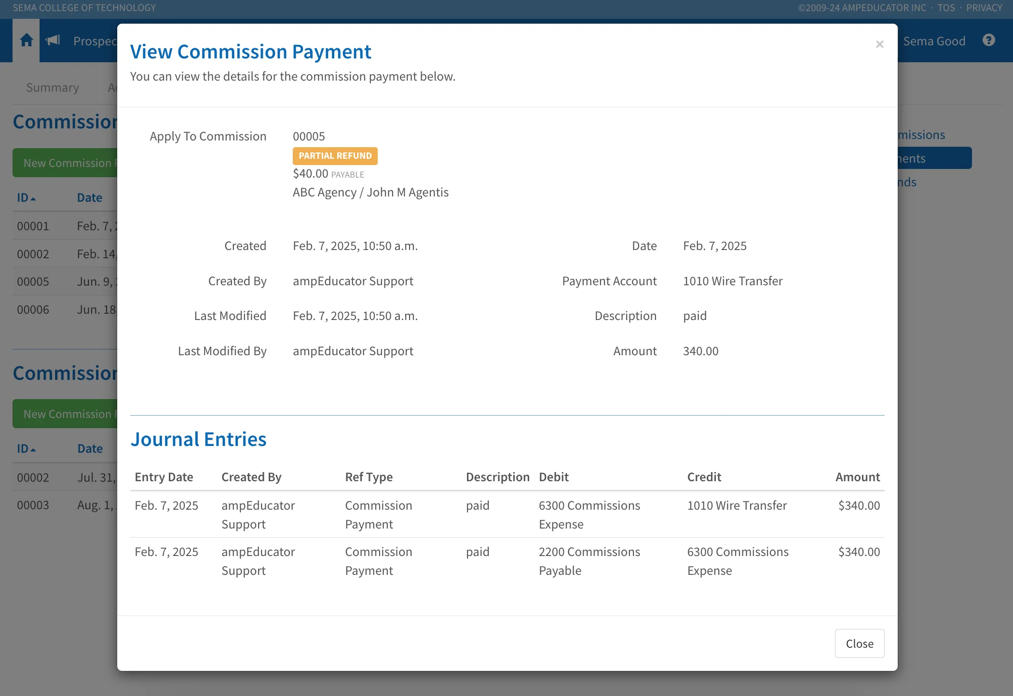
Task: Click the $40.00 PAYABLE amount
Action: 328,174
